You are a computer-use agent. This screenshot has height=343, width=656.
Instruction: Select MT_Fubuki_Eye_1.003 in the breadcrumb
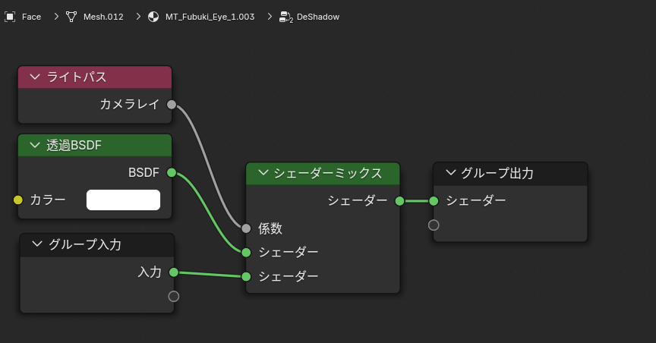[x=210, y=17]
